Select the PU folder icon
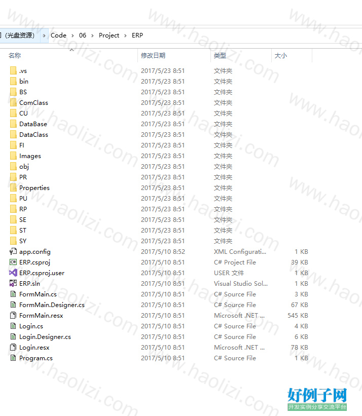The height and width of the screenshot is (416, 362). [x=13, y=198]
